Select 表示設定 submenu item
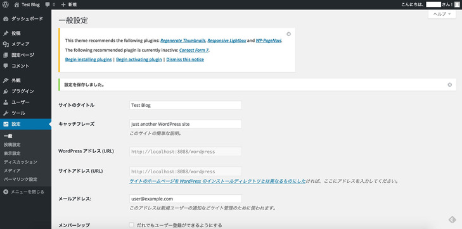This screenshot has width=462, height=229. [x=13, y=154]
